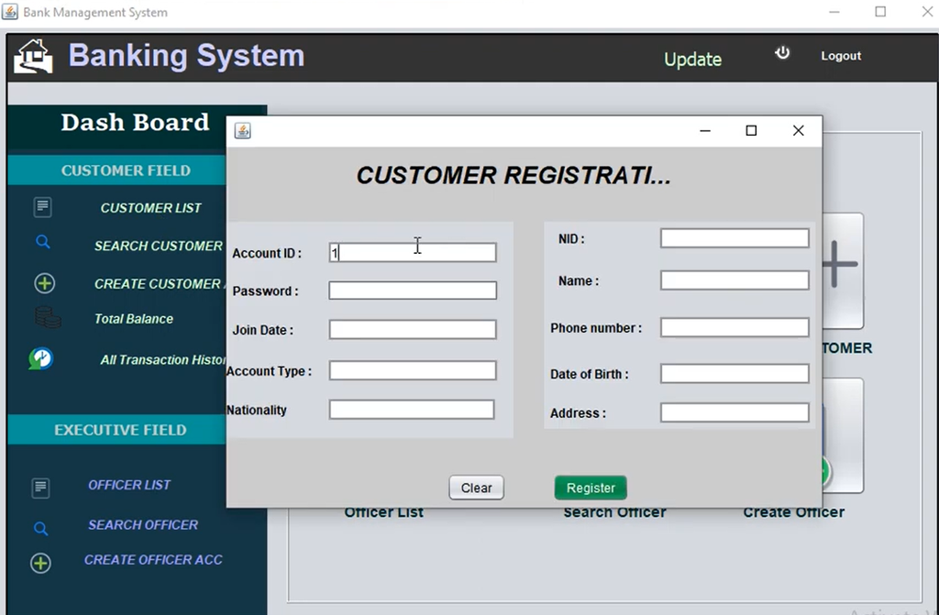The image size is (939, 615).
Task: Open OFFICER LIST in the sidebar
Action: pyautogui.click(x=129, y=485)
